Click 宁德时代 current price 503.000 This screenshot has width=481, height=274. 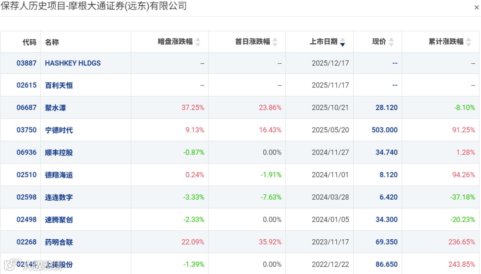pyautogui.click(x=385, y=130)
